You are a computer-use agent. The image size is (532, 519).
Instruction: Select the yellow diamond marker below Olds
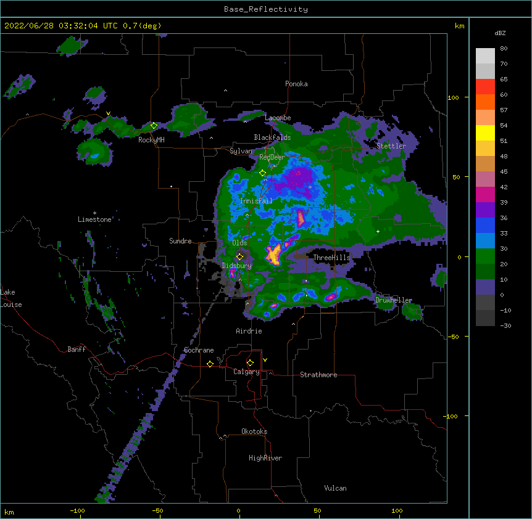point(240,256)
